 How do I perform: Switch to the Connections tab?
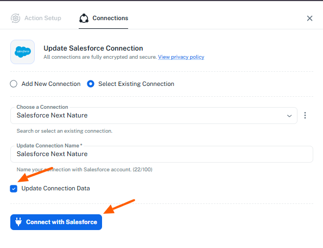(104, 18)
